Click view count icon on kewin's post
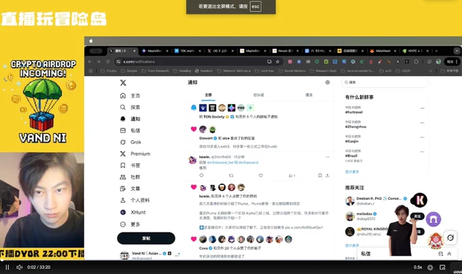 [291, 175]
